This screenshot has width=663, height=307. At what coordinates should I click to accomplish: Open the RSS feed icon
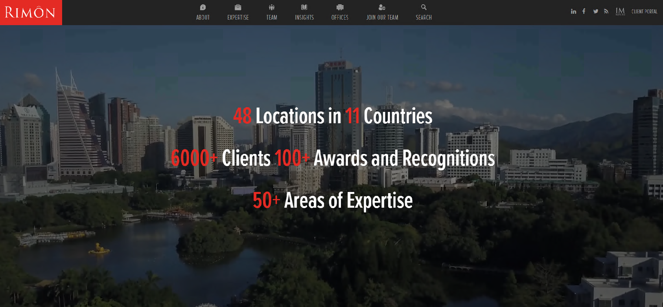606,11
